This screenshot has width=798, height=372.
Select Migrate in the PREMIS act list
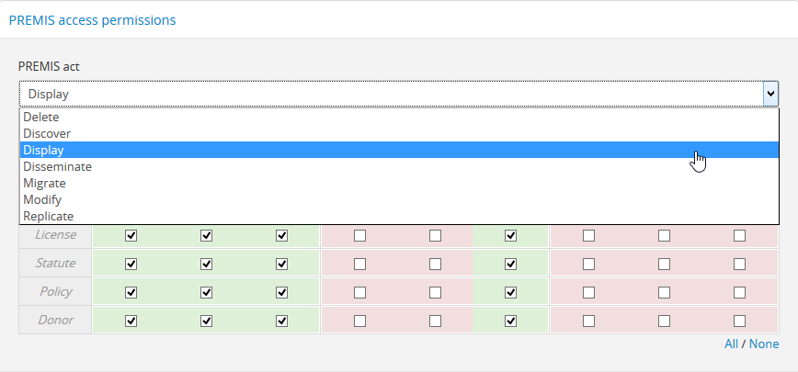coord(44,184)
